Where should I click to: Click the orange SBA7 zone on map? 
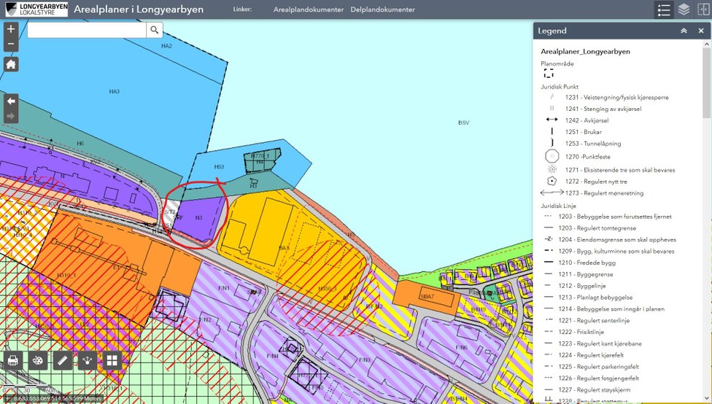(x=426, y=296)
